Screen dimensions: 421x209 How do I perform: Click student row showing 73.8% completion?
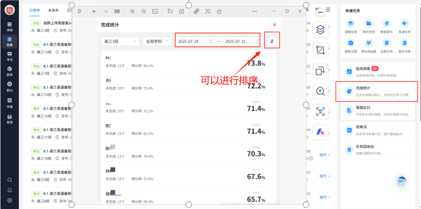click(188, 61)
